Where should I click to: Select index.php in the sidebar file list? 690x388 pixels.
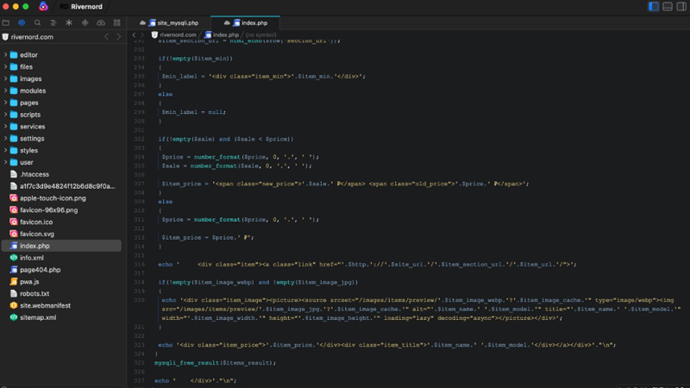(x=61, y=246)
